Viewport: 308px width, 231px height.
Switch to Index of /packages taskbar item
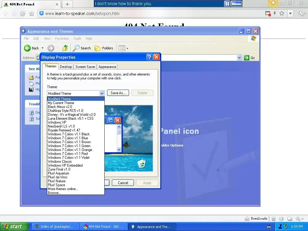click(56, 227)
